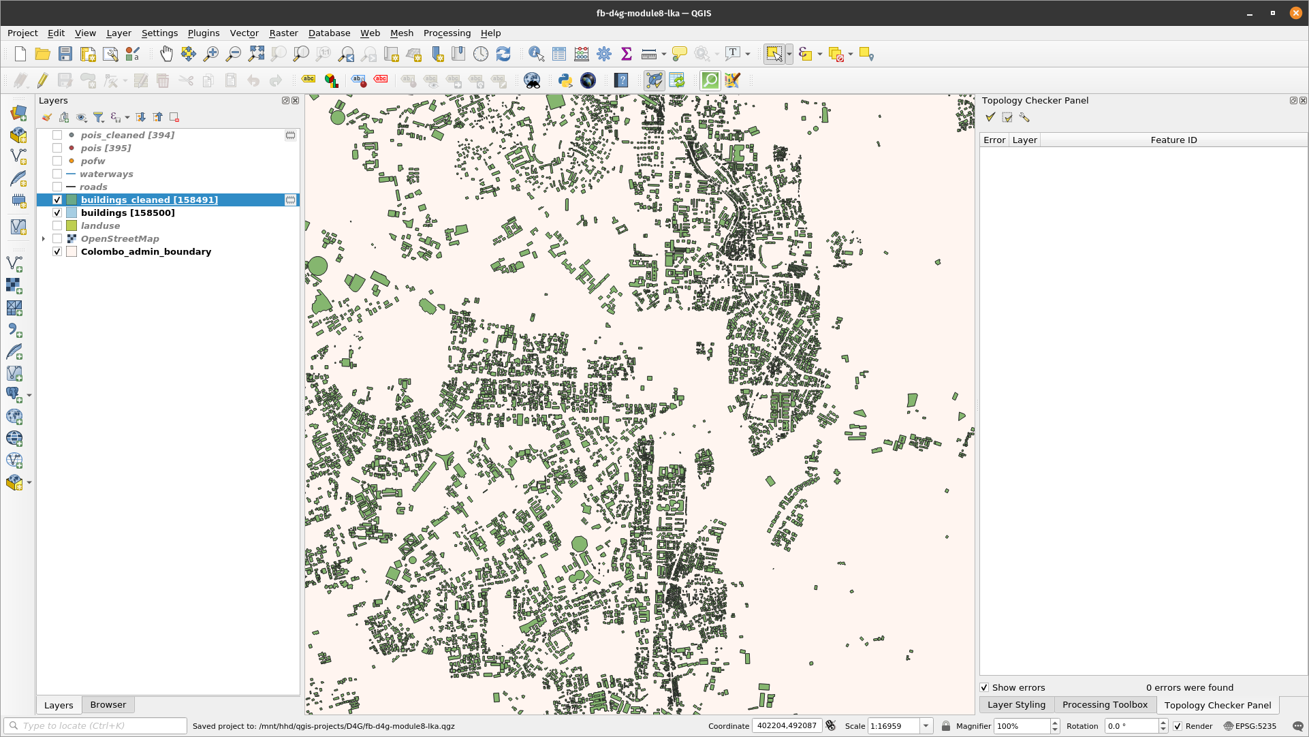Toggle visibility of buildings layer

point(57,213)
